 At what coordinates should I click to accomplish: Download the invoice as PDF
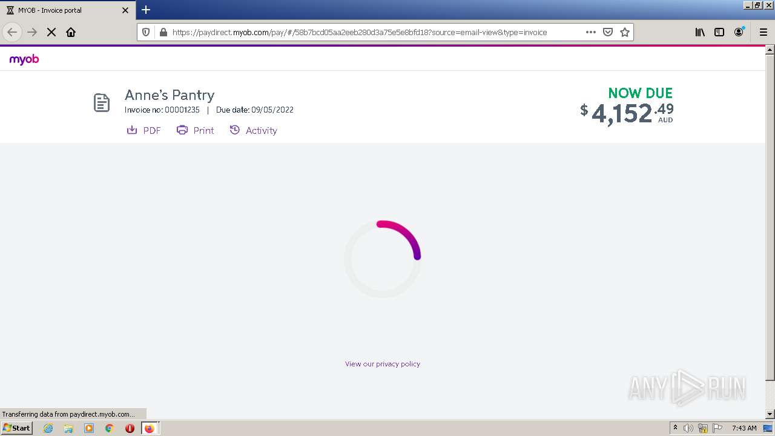tap(143, 130)
